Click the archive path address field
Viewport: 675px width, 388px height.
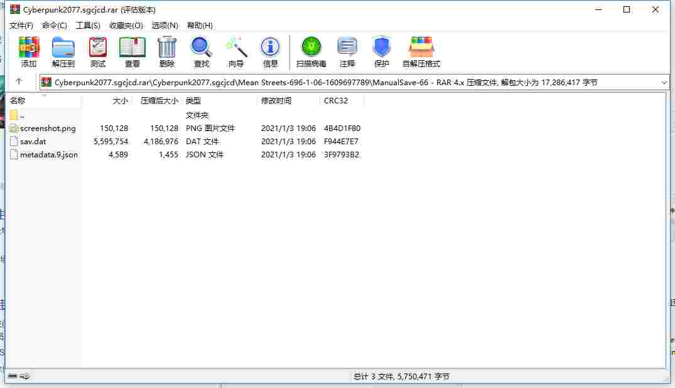354,83
